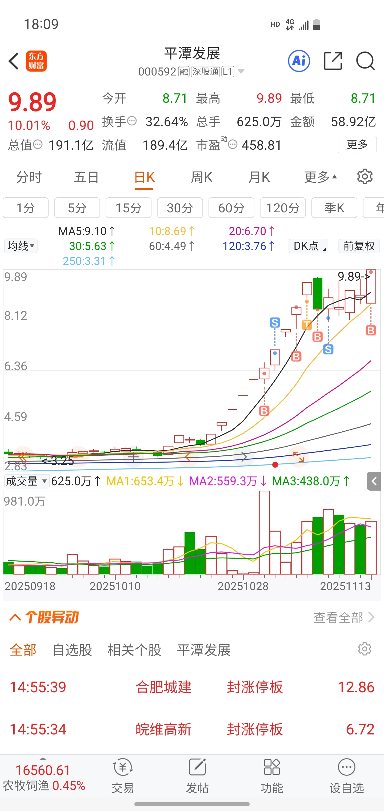Open the 东方财富 logo icon
This screenshot has height=811, width=384.
pyautogui.click(x=36, y=61)
